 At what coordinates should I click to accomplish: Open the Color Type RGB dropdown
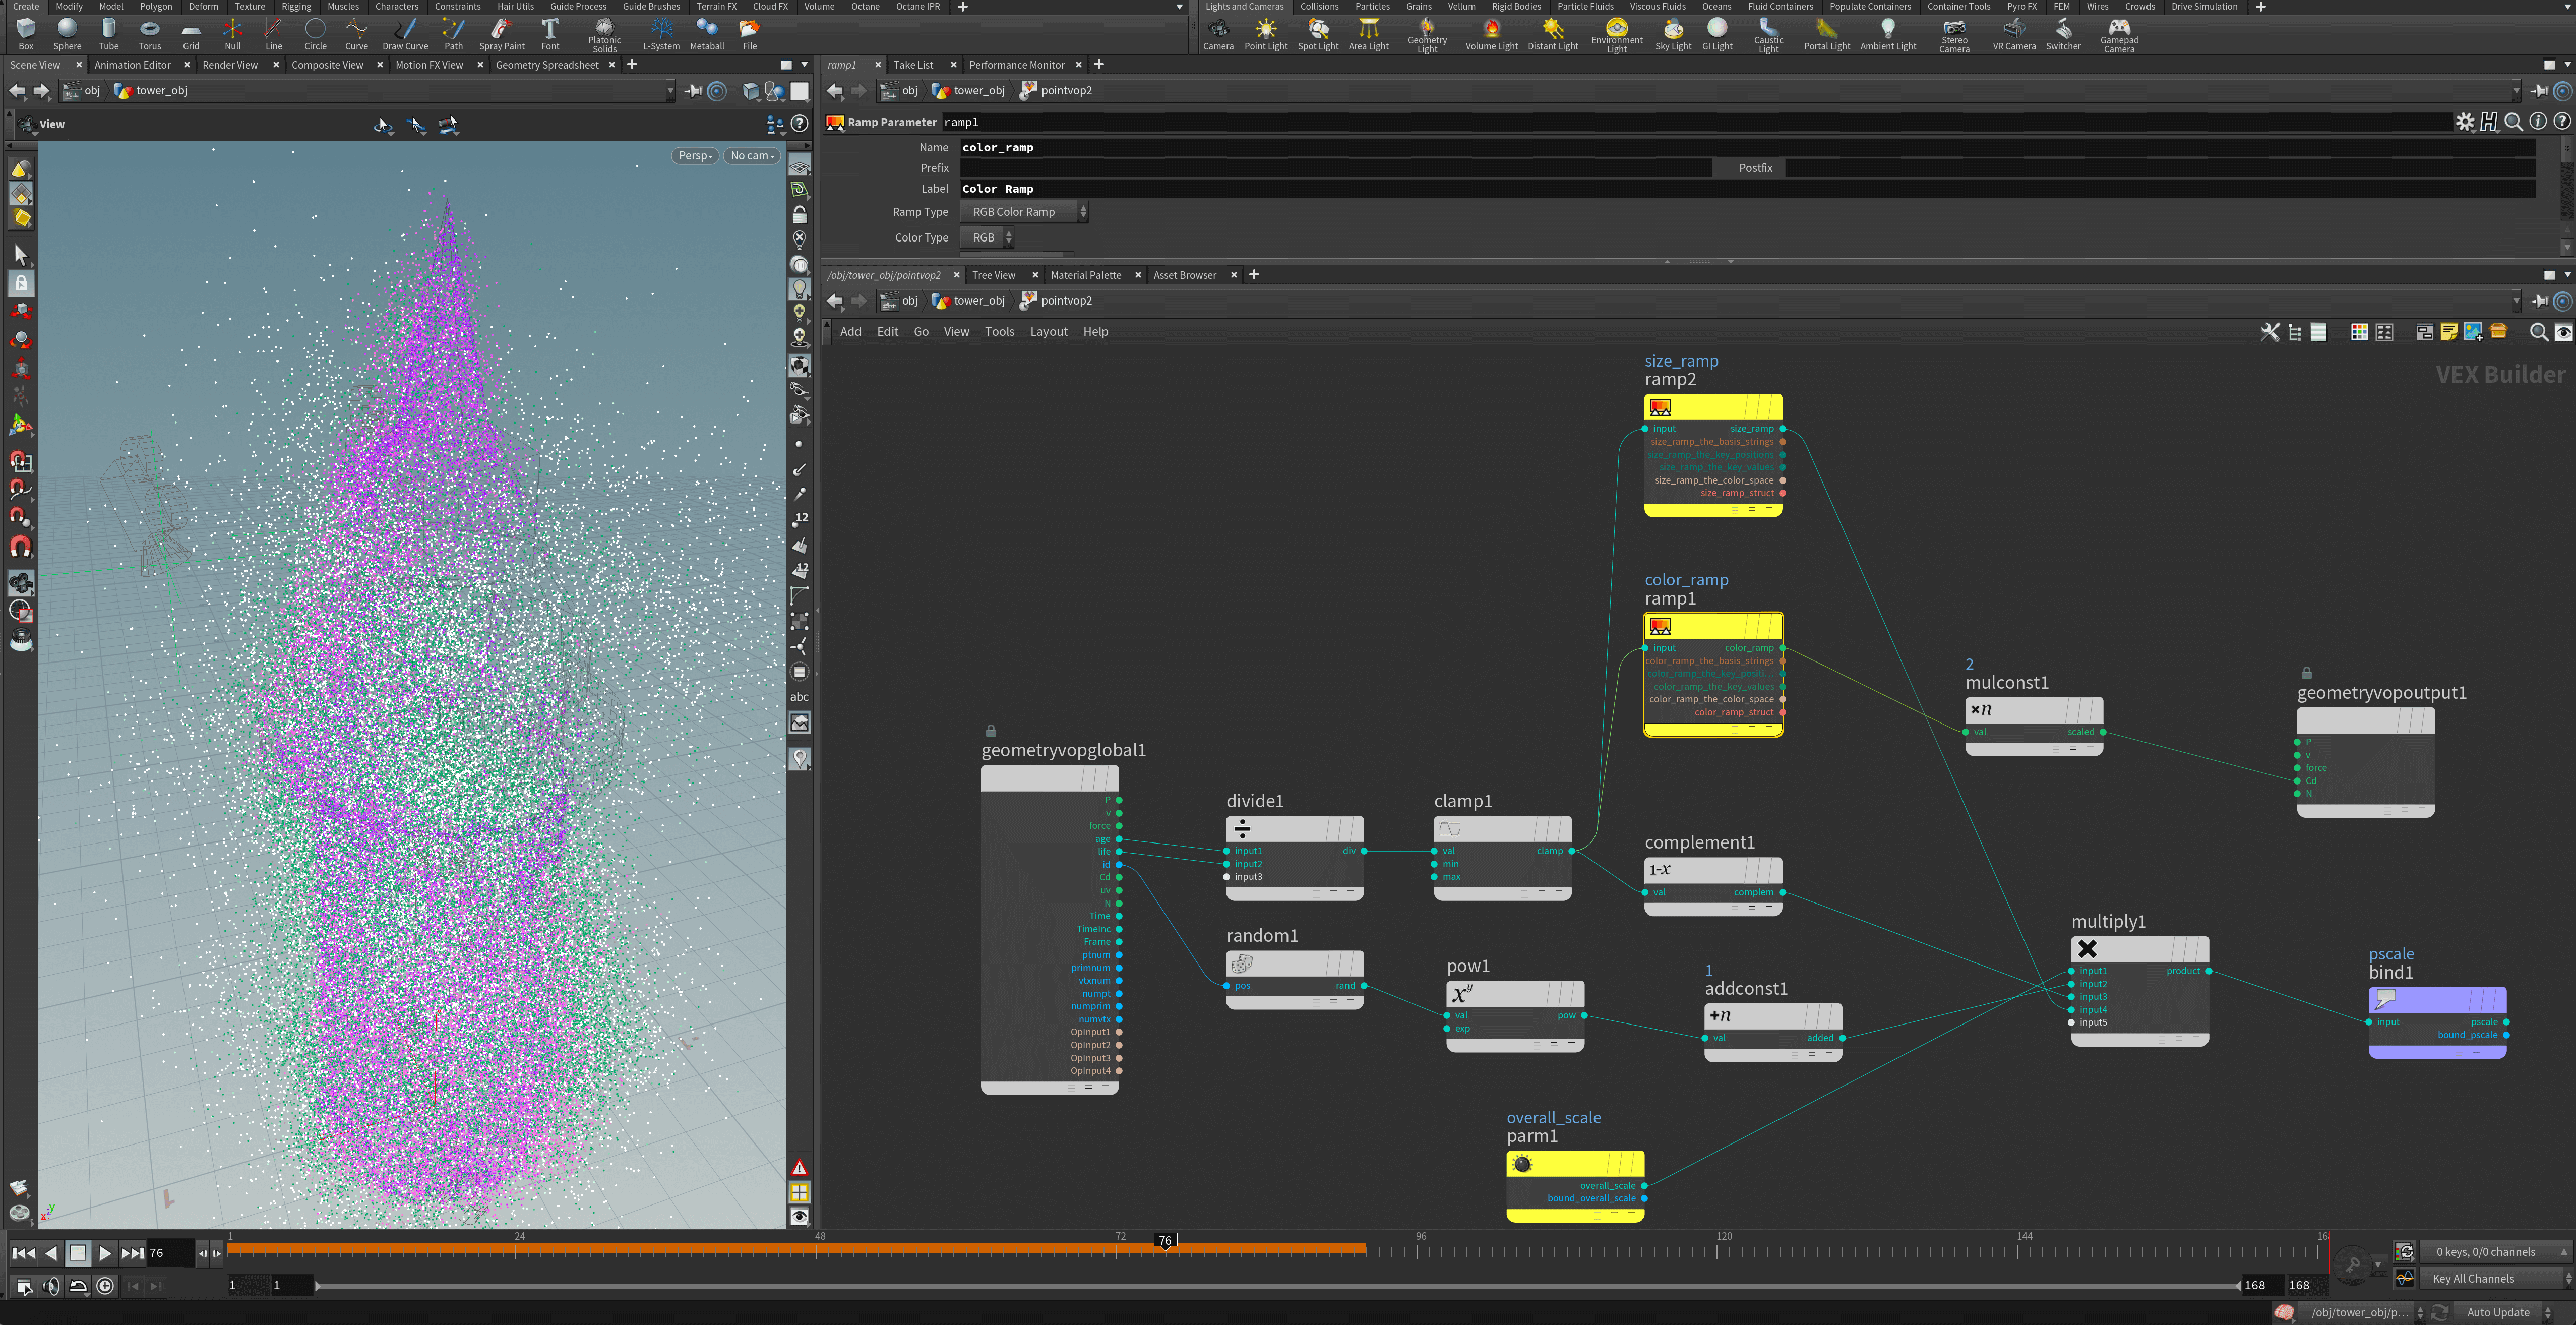987,238
